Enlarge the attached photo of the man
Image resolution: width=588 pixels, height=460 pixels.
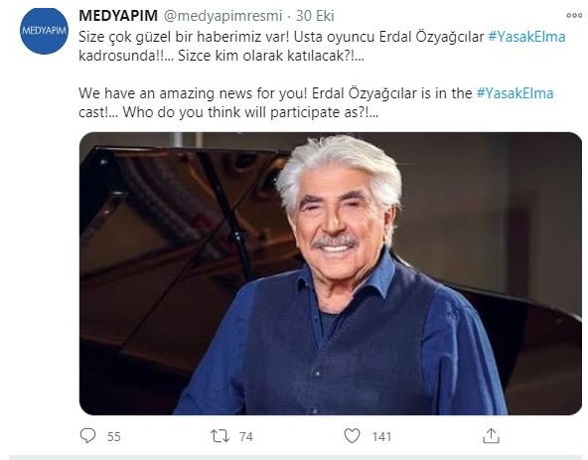coord(331,273)
